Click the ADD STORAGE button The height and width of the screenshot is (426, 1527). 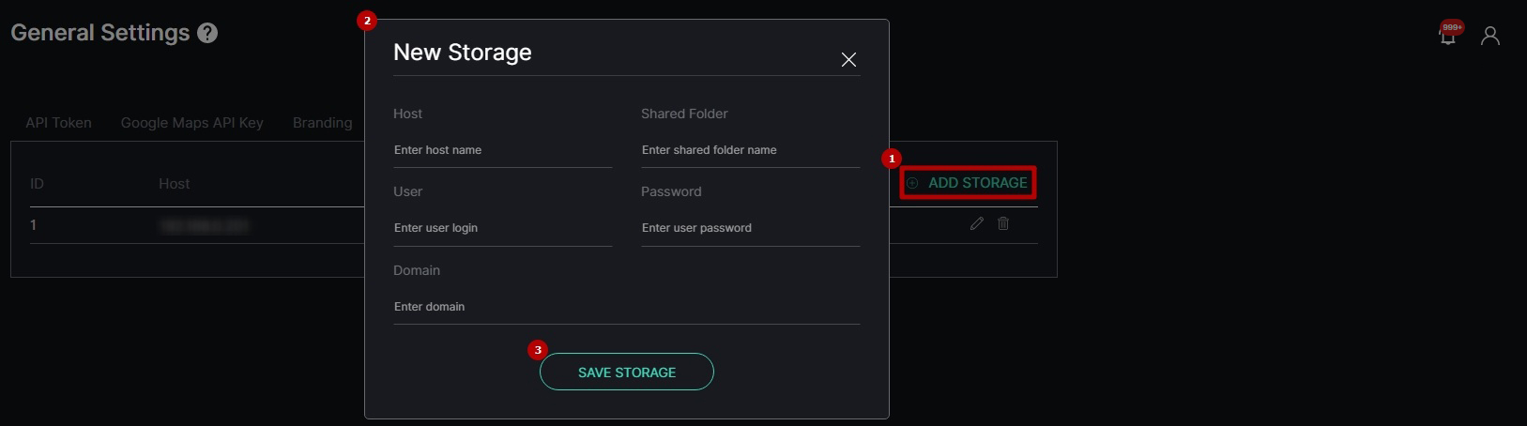pos(968,183)
